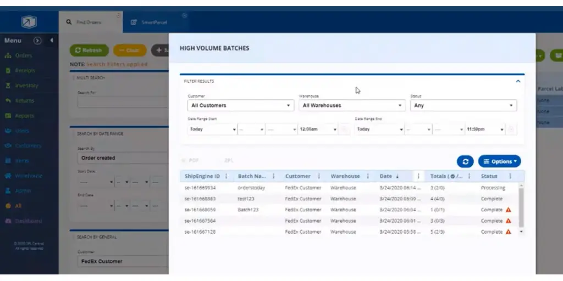Click the 'test123' batch name cell
Screen dimensions: 563x281
pos(246,199)
